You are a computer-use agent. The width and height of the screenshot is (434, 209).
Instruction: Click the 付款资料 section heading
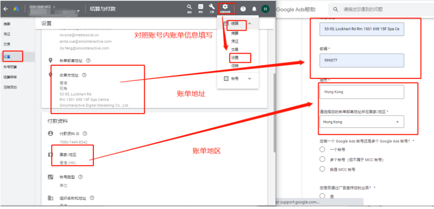[58, 121]
